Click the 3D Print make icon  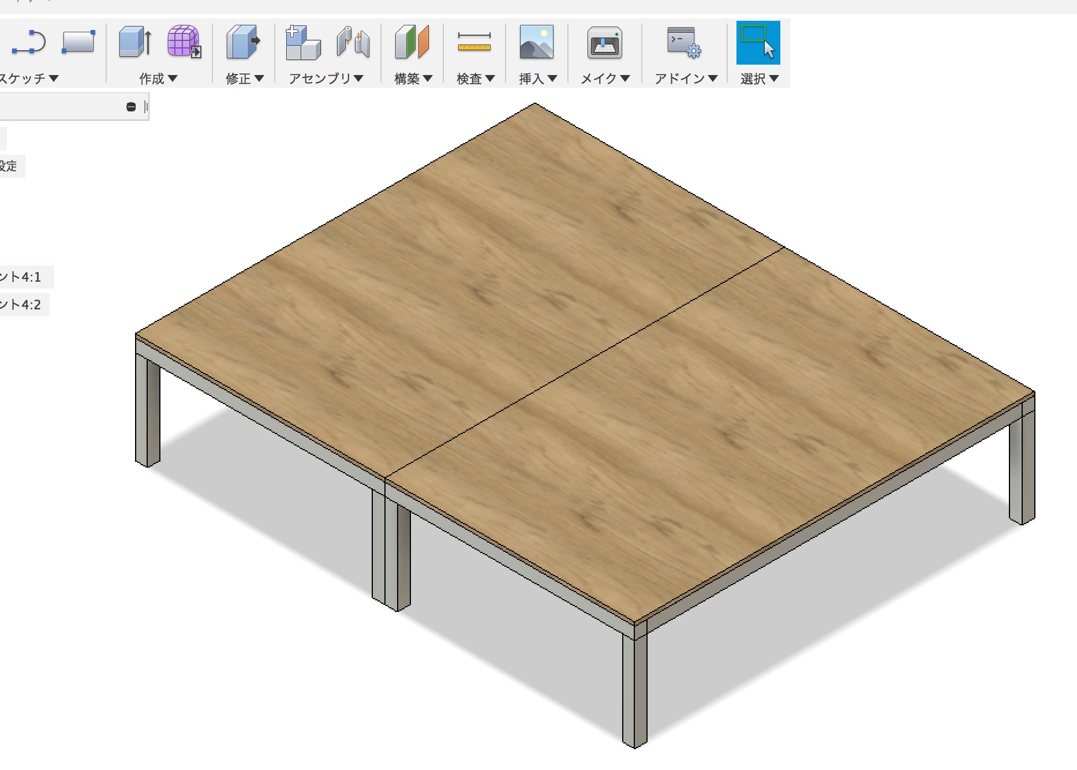click(x=604, y=43)
